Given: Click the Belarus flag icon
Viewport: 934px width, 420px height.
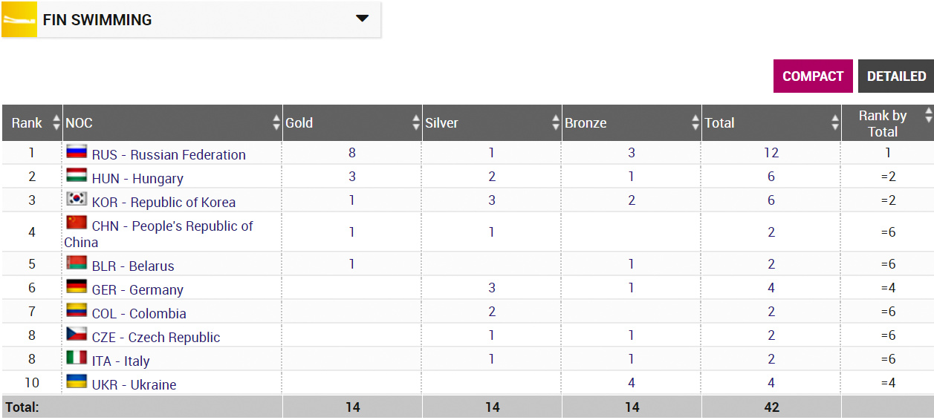Looking at the screenshot, I should (77, 263).
